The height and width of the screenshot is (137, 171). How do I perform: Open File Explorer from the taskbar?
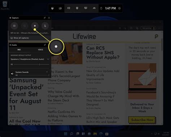click(95, 134)
